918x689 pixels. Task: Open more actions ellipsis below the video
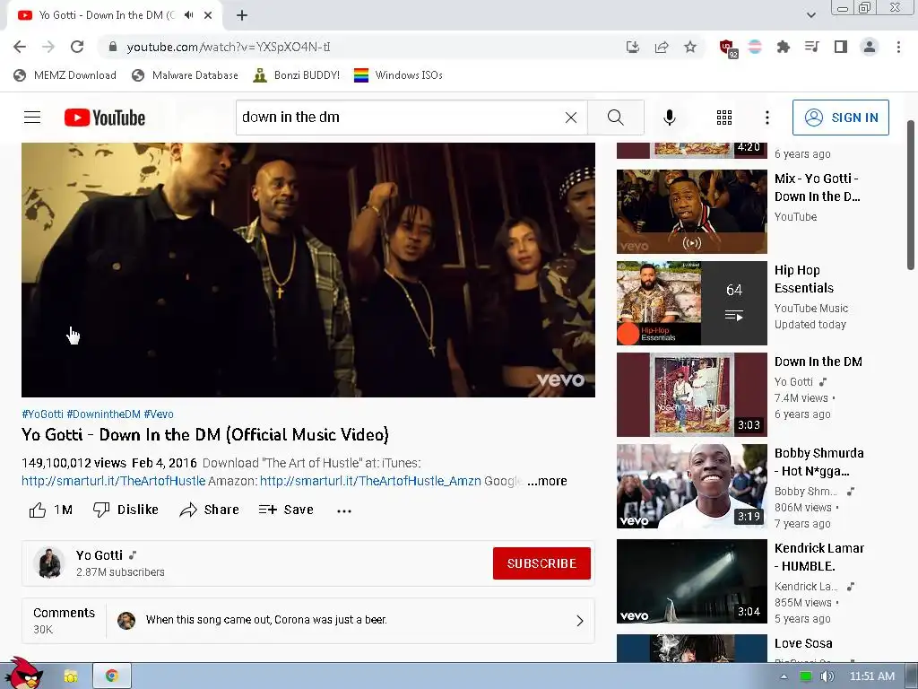(x=344, y=510)
